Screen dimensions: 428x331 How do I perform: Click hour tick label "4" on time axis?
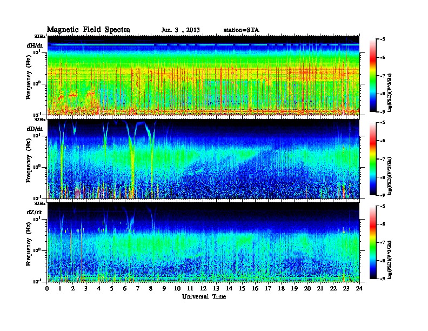coord(99,288)
